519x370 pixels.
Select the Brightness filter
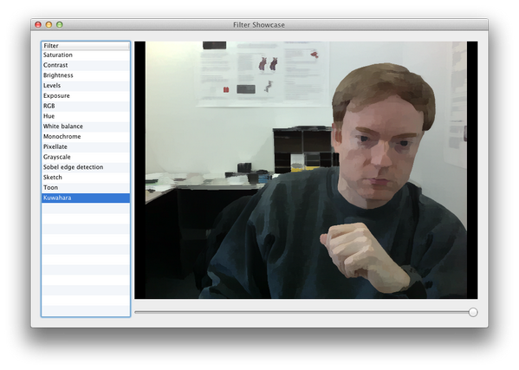(86, 75)
